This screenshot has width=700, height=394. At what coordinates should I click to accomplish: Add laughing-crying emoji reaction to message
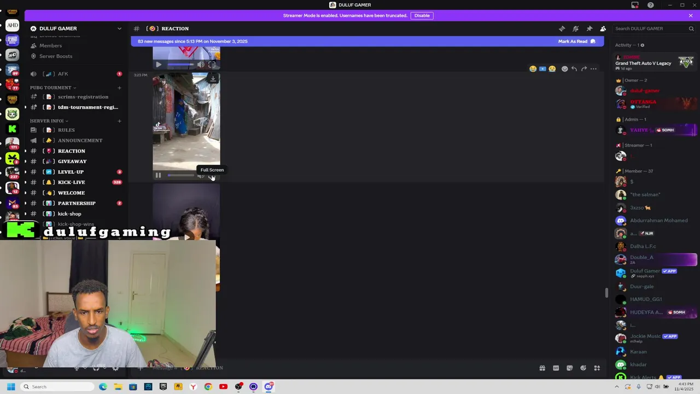point(533,69)
